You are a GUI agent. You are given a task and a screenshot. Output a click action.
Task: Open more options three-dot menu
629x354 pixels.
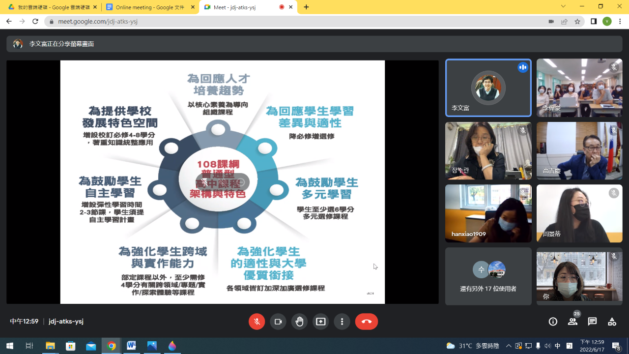click(342, 322)
